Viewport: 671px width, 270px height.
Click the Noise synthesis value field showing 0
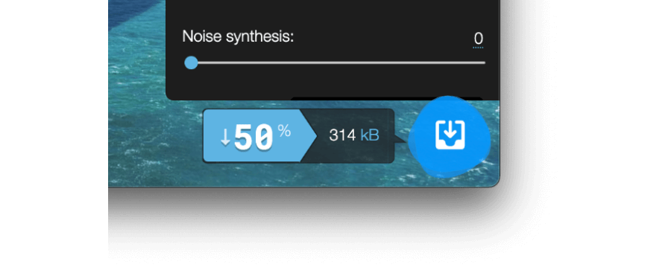click(478, 39)
